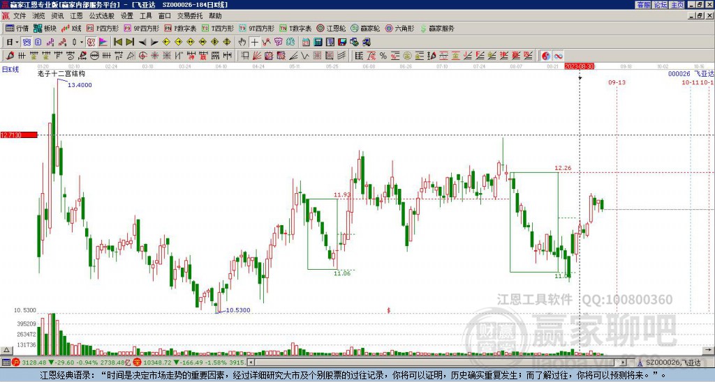Click the red 12.7130 price marker
The width and height of the screenshot is (715, 382).
(19, 135)
